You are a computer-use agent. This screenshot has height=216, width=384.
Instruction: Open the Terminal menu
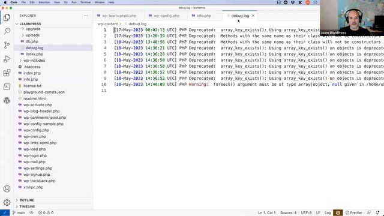[x=85, y=2]
